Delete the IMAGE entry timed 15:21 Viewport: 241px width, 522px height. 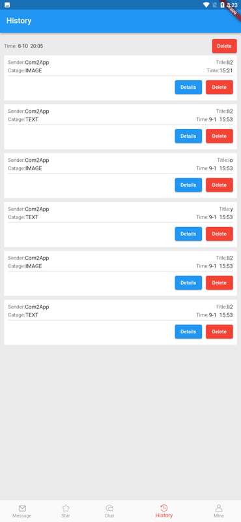click(219, 87)
